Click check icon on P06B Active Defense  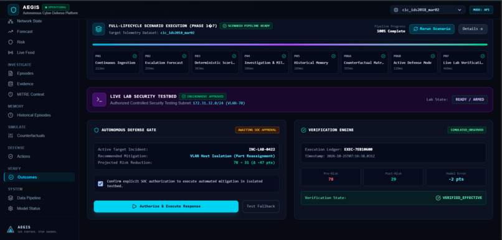433,56
